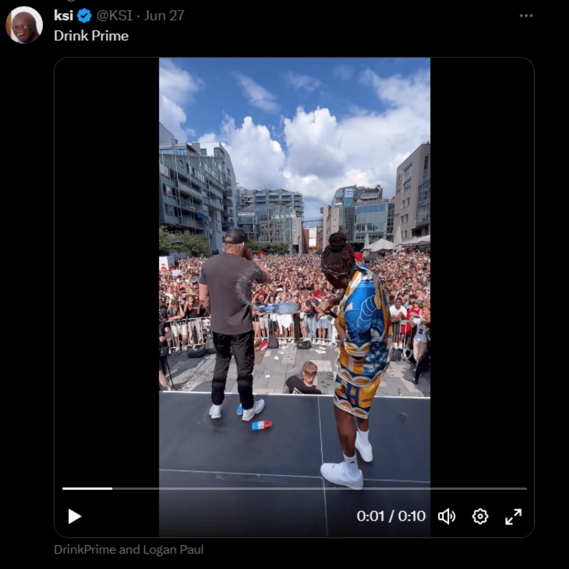Open the three-dot more options menu

(526, 16)
